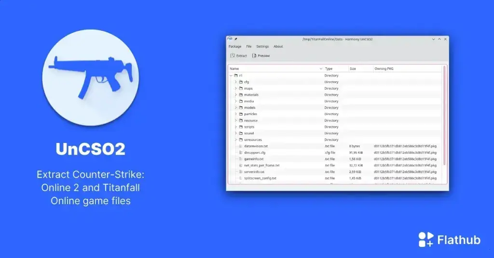Screen dimensions: 494x258
Task: Click the 91,95 KiB size cell
Action: tap(356, 153)
